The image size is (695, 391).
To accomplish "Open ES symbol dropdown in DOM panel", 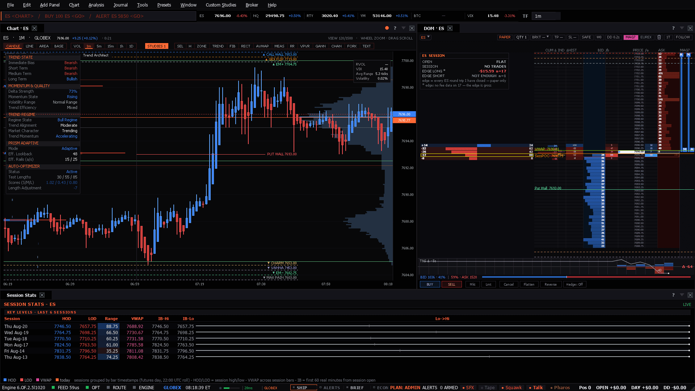I will pyautogui.click(x=425, y=37).
